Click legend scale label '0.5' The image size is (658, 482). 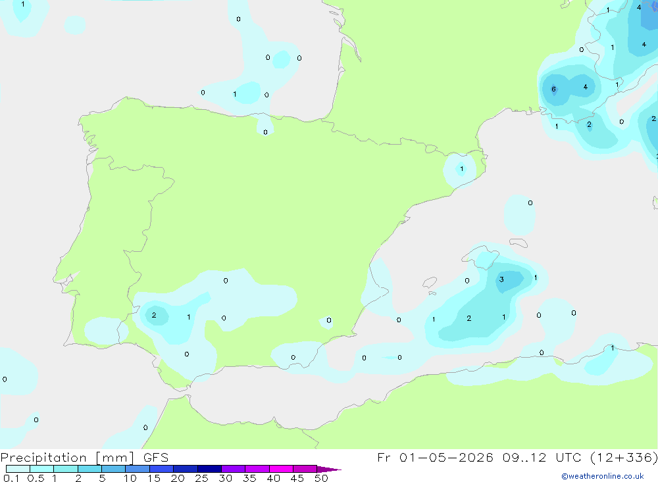(x=36, y=478)
